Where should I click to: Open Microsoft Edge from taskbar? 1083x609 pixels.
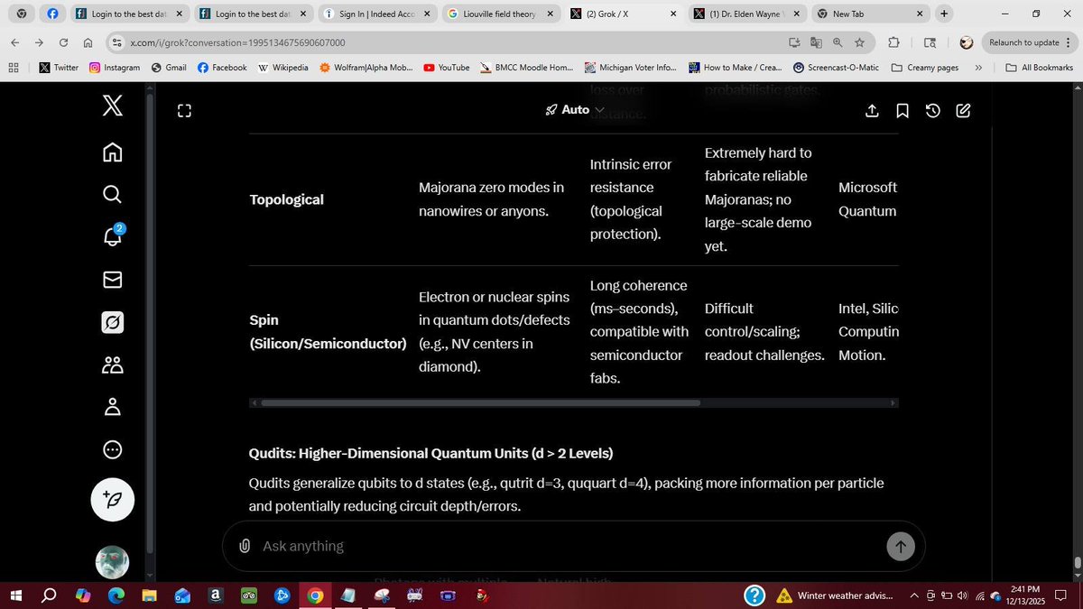[x=116, y=595]
